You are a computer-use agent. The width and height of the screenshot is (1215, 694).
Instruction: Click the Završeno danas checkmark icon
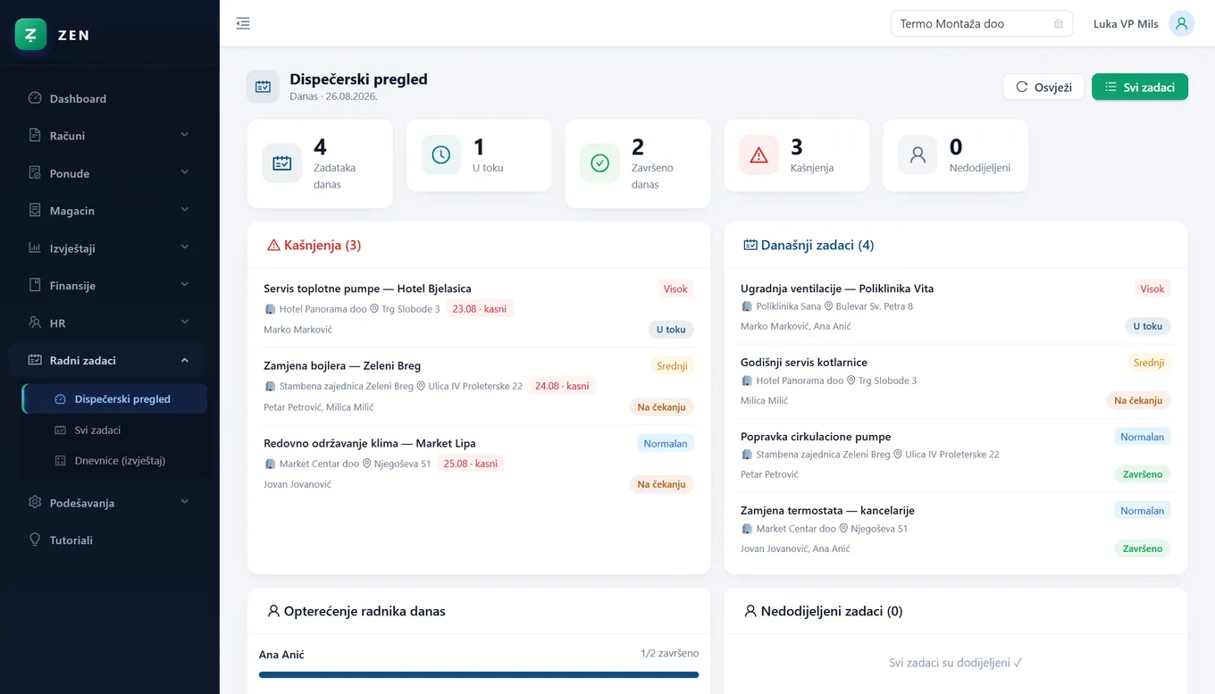click(x=599, y=163)
